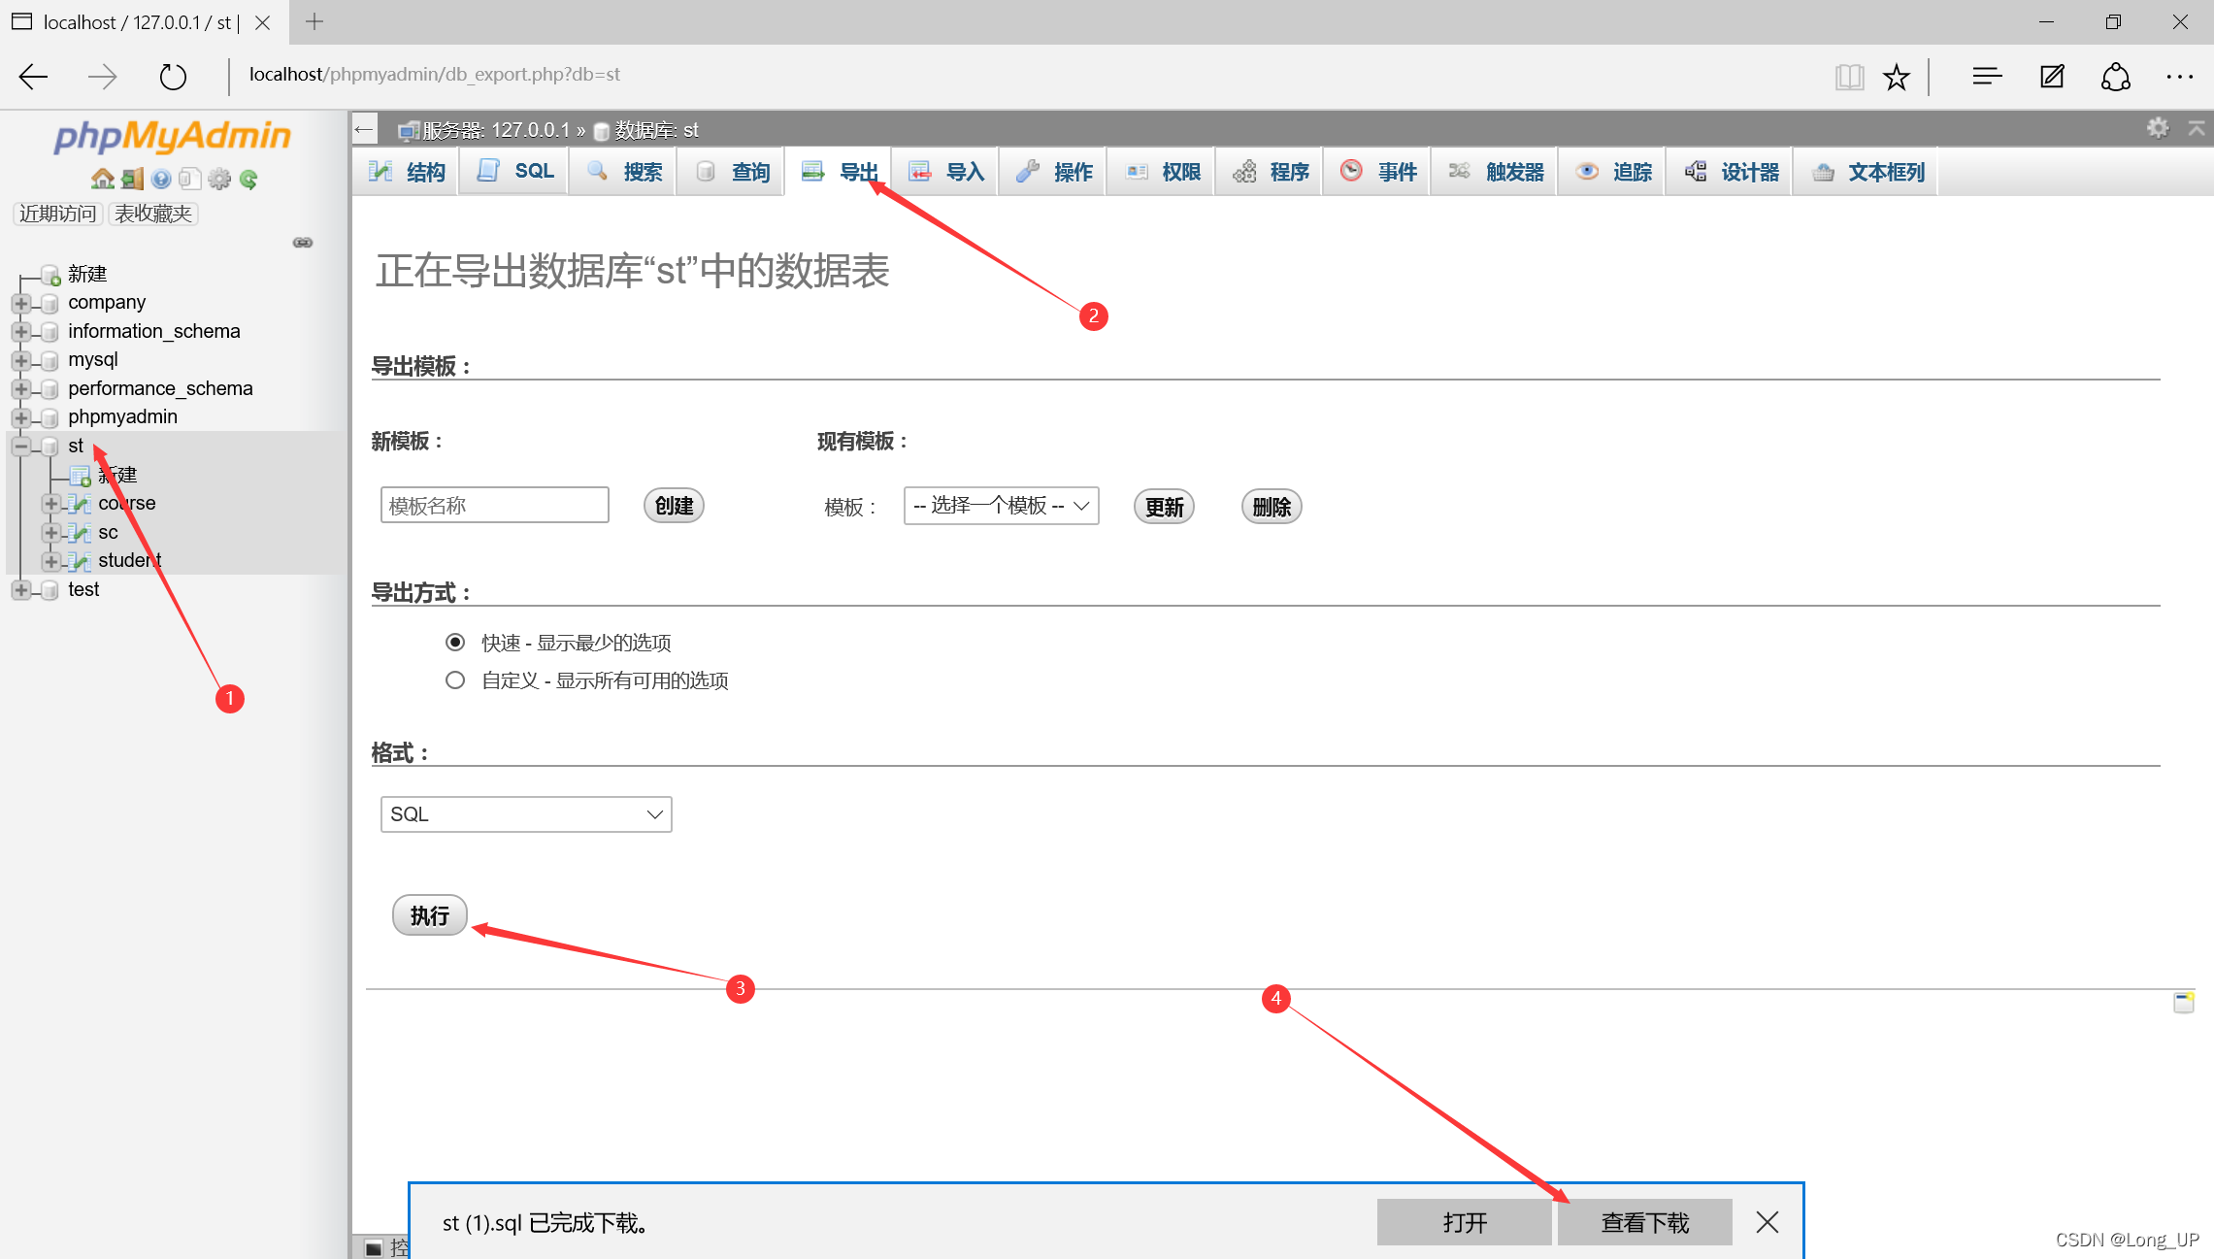The height and width of the screenshot is (1259, 2214).
Task: Open the reading view book icon
Action: [x=1849, y=77]
